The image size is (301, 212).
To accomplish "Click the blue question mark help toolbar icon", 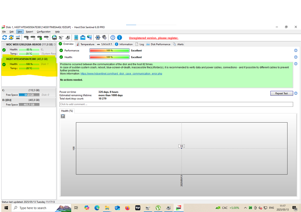I will [x=113, y=38].
